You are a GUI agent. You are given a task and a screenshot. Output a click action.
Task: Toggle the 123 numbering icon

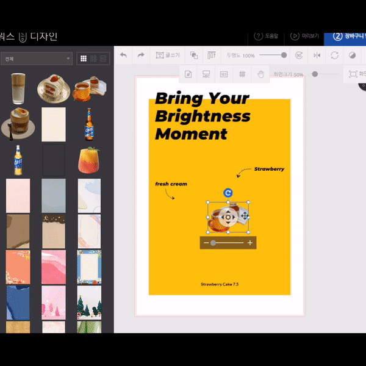pyautogui.click(x=224, y=74)
